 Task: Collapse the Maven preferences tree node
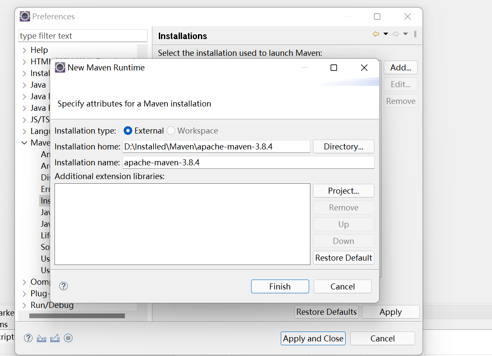(24, 143)
